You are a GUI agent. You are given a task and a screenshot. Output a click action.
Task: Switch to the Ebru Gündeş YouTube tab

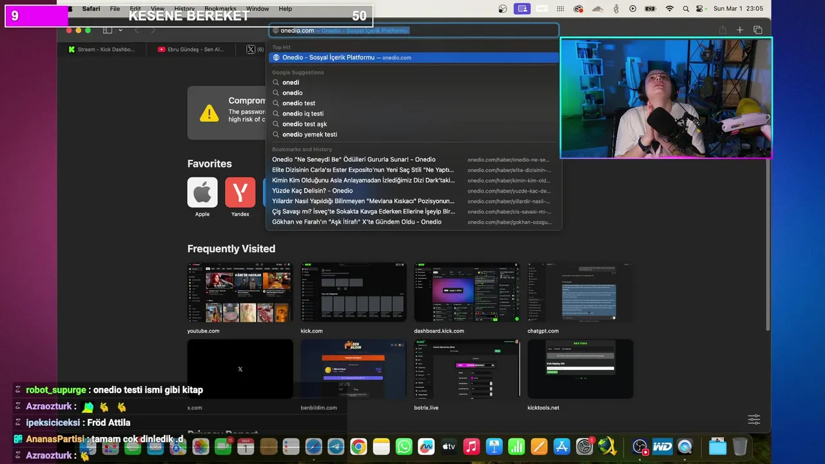[x=190, y=49]
